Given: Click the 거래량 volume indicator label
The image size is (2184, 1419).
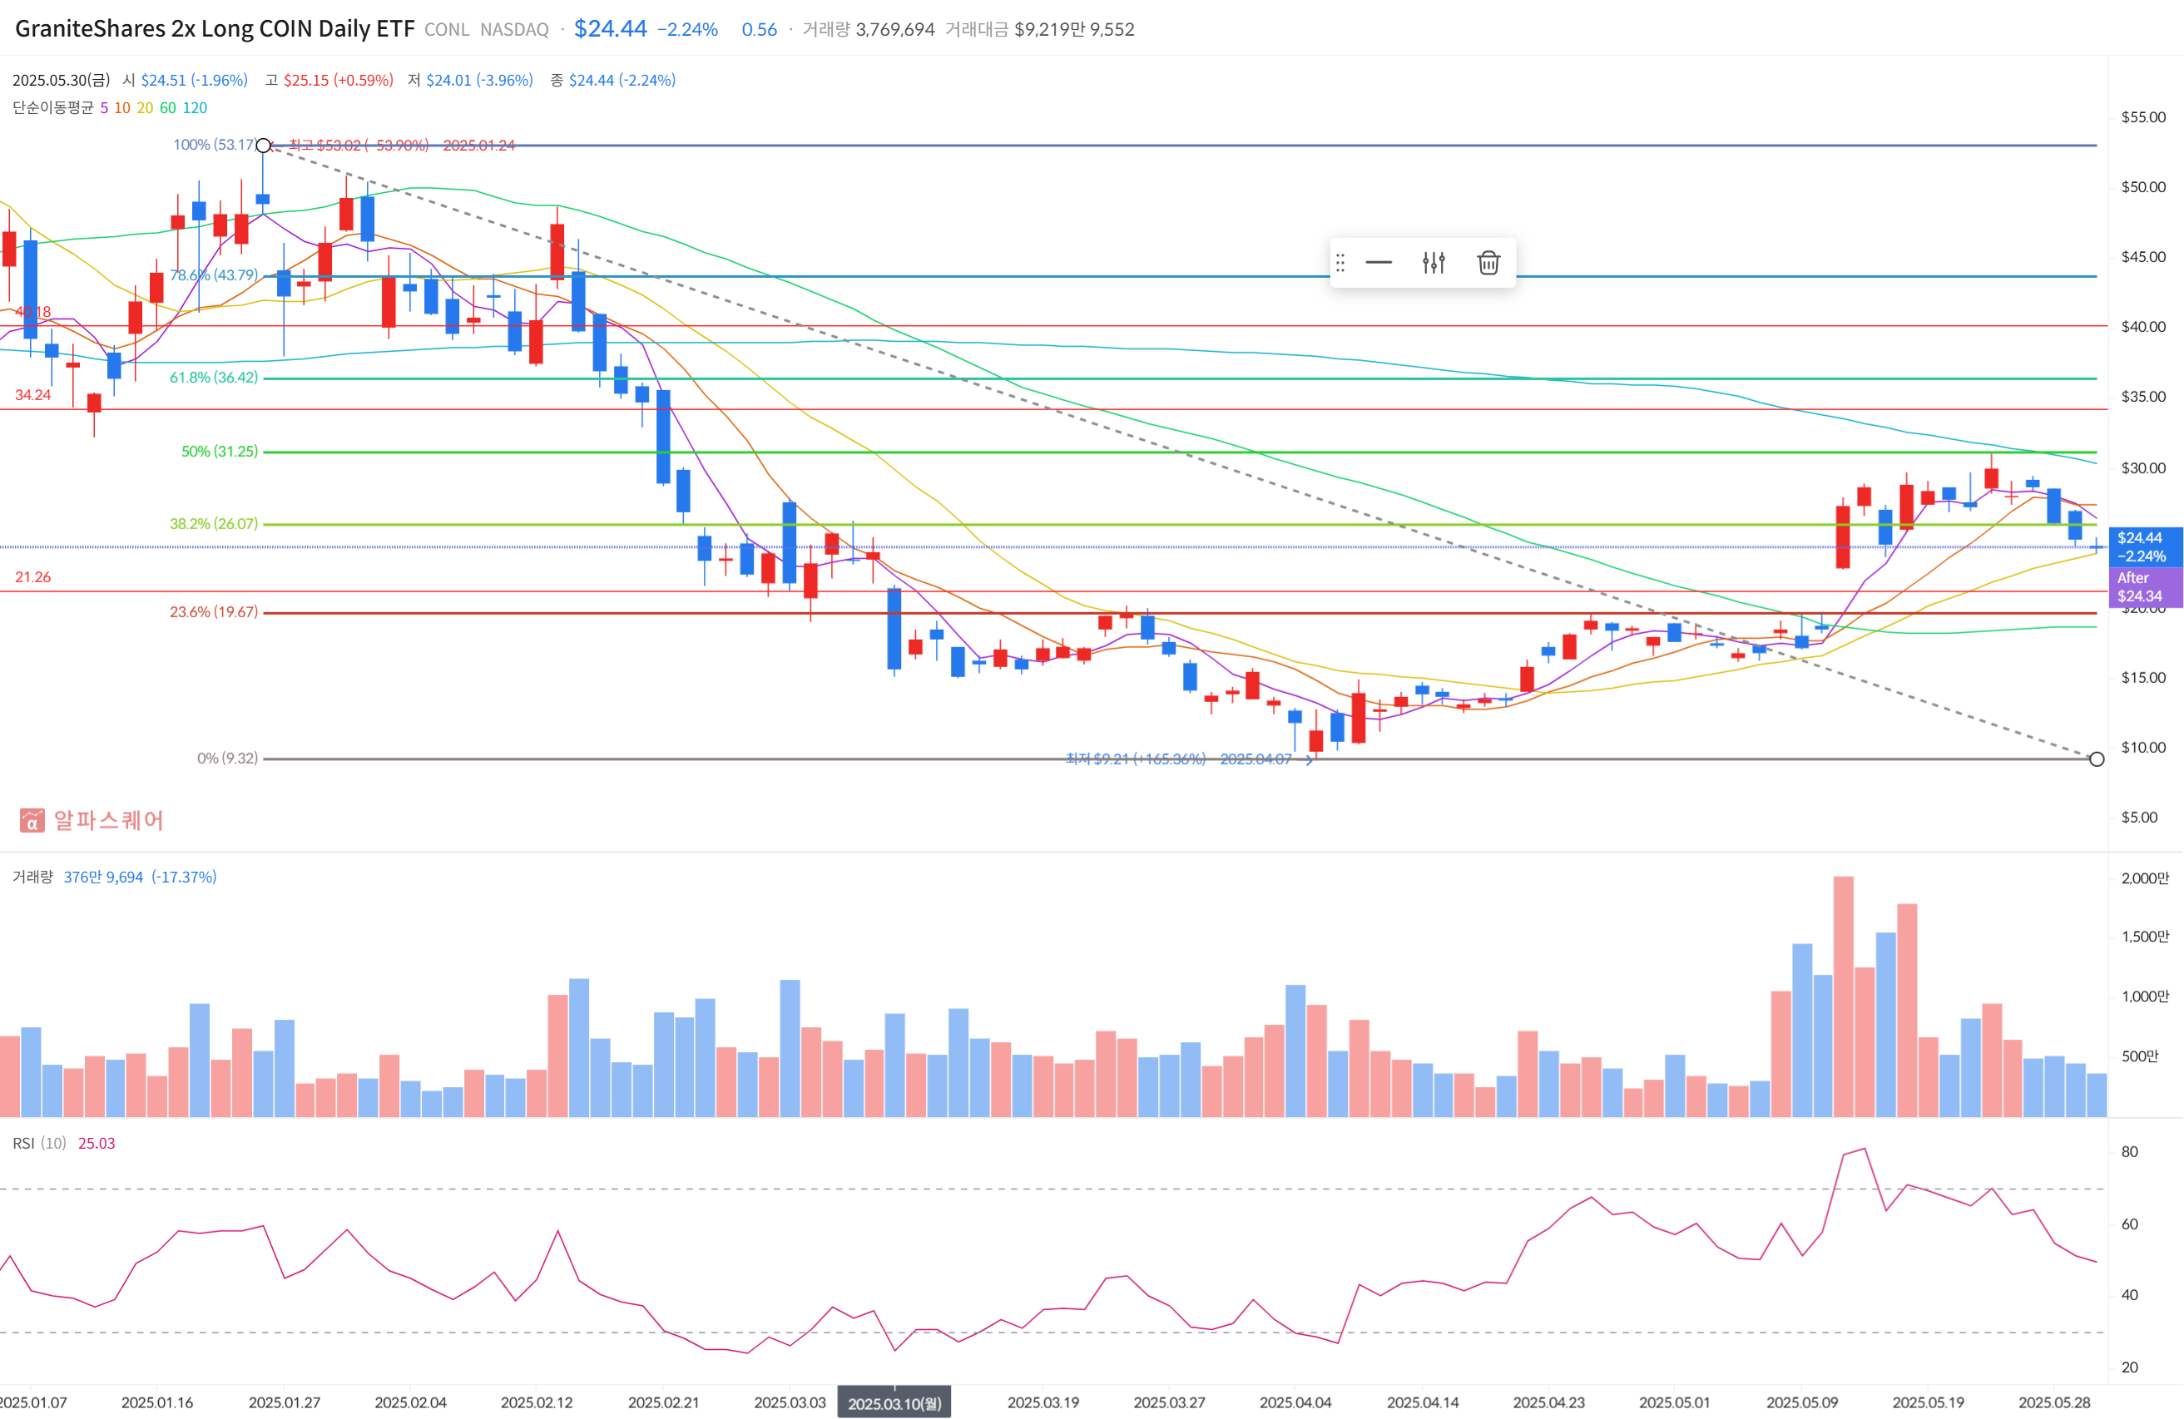Looking at the screenshot, I should click(33, 877).
